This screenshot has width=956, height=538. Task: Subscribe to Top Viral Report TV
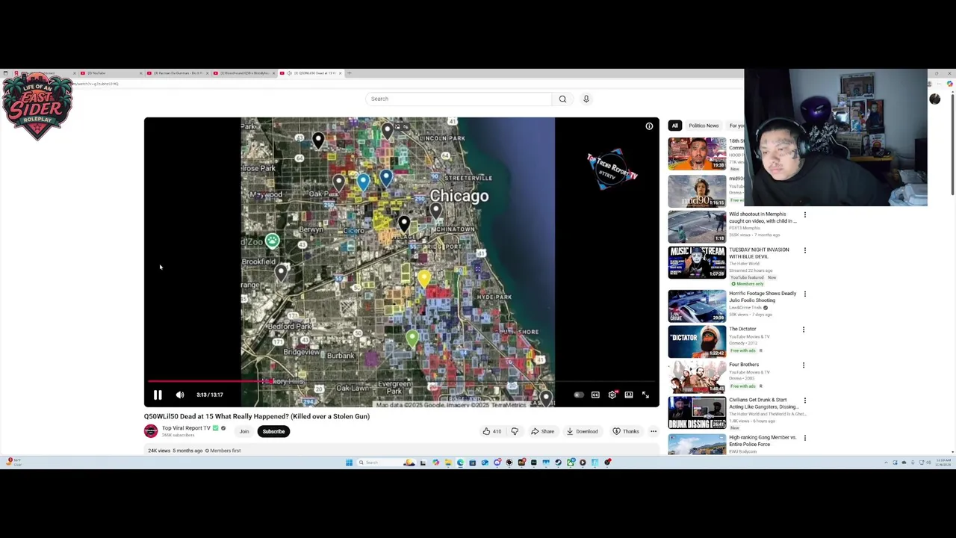click(x=273, y=431)
